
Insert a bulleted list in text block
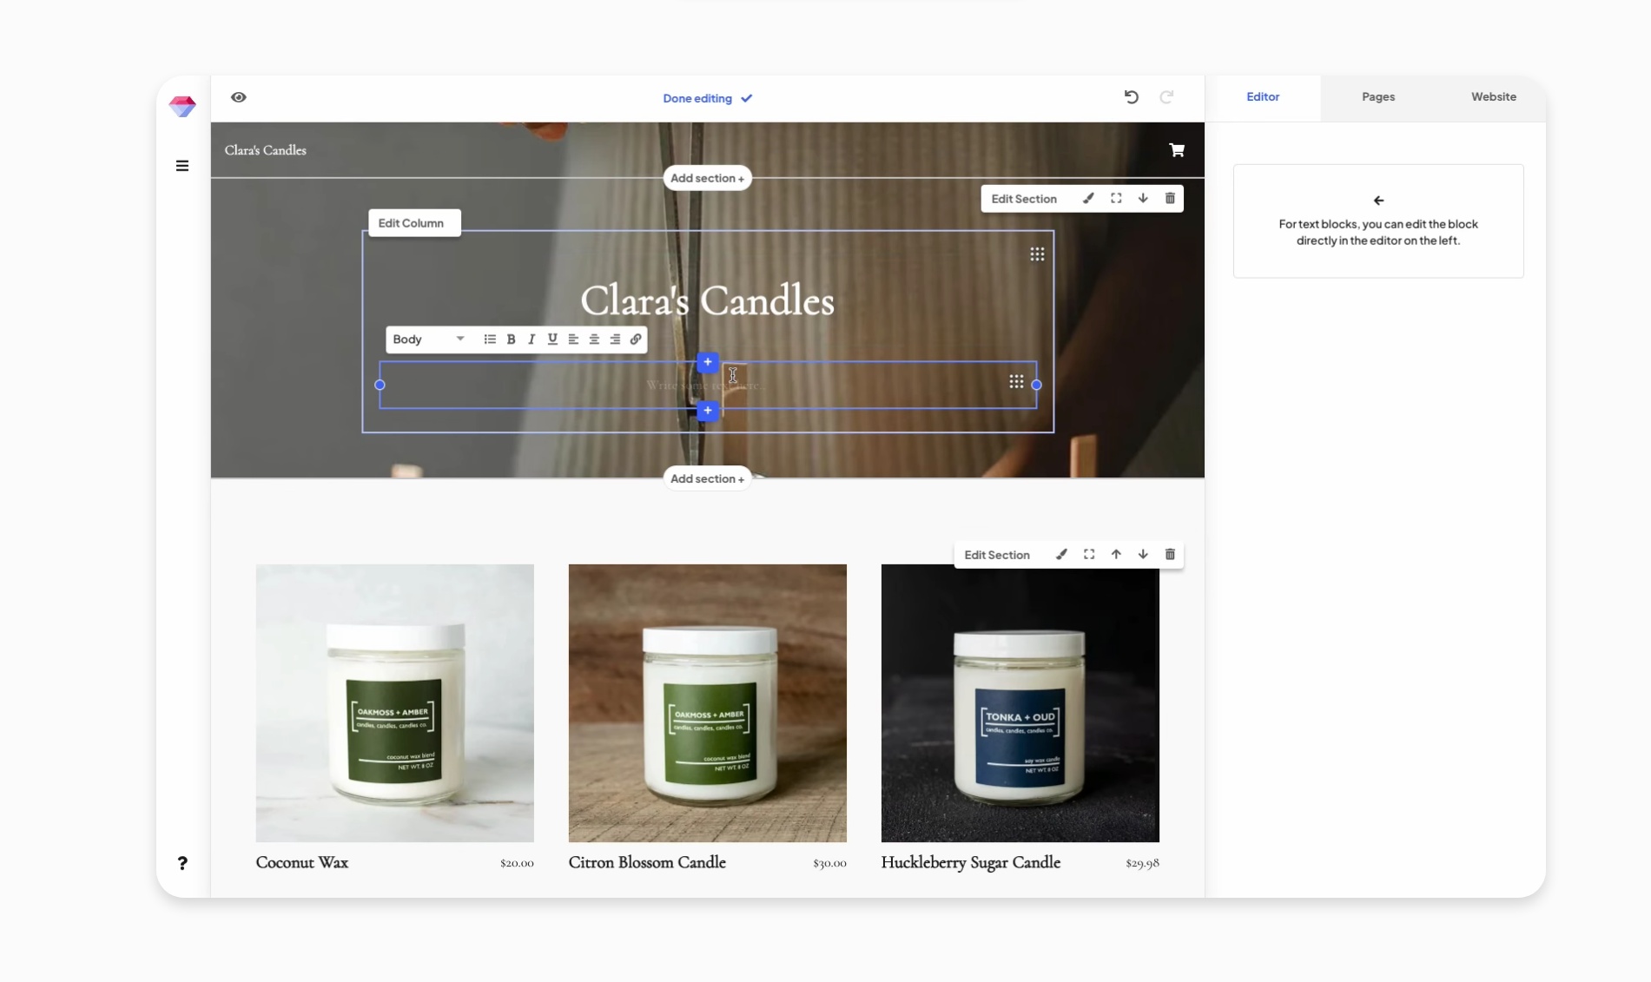pos(490,339)
